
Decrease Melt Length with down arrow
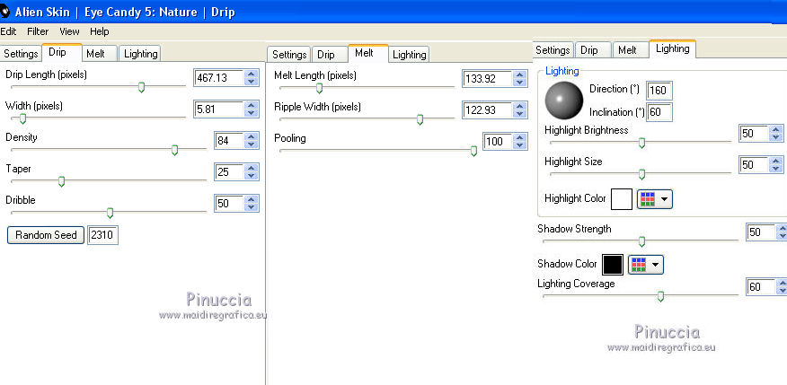pyautogui.click(x=519, y=83)
